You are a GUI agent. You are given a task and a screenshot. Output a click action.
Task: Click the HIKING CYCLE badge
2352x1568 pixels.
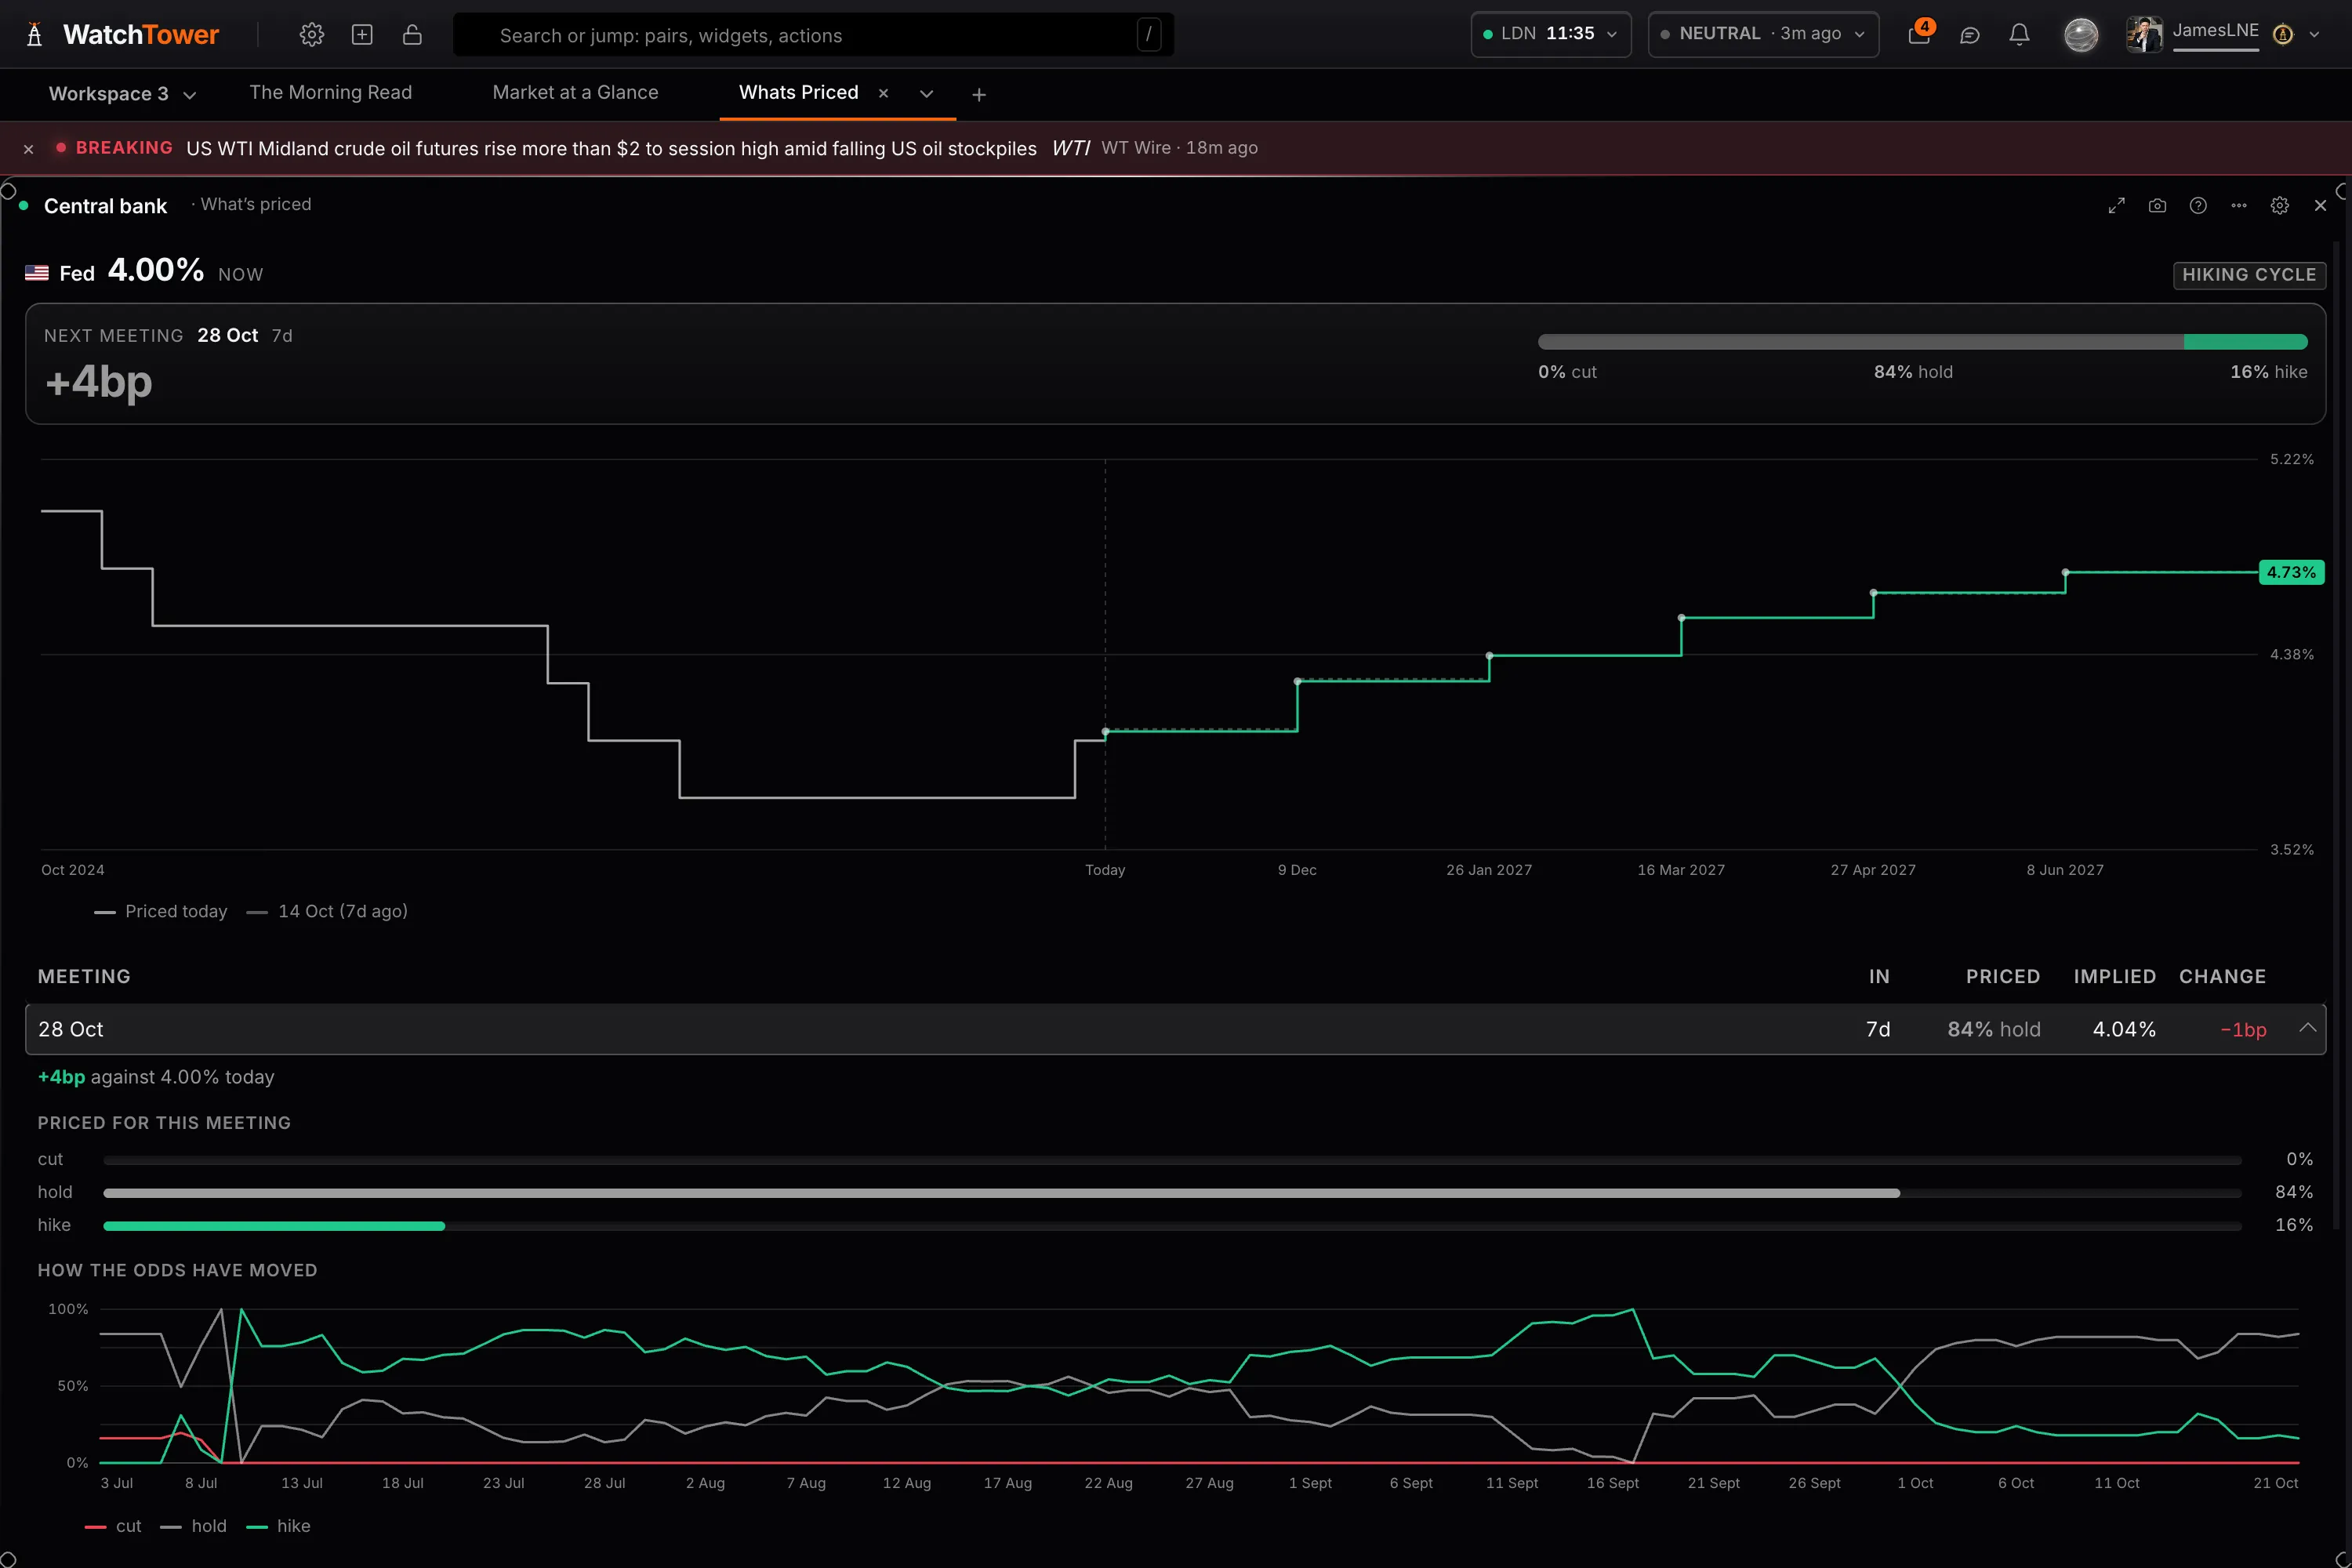click(2249, 275)
